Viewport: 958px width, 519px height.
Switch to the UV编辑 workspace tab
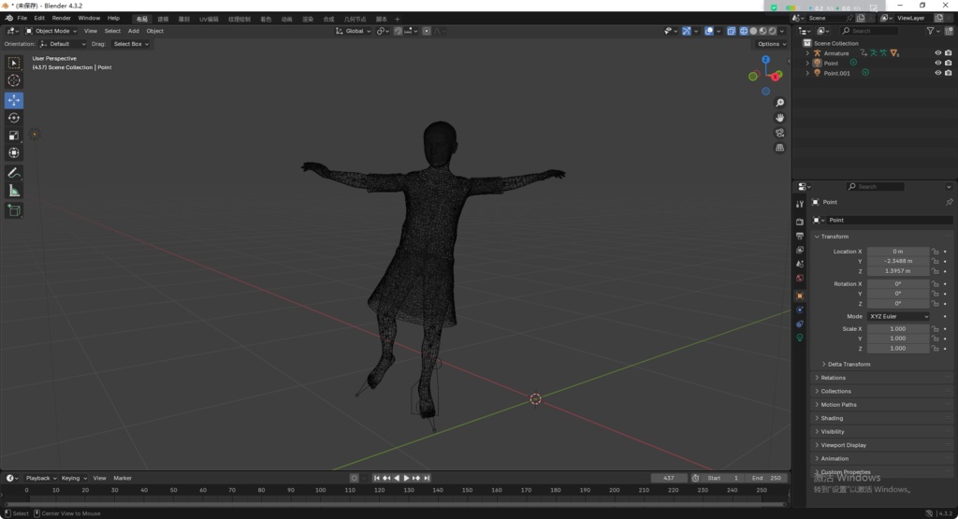coord(210,19)
